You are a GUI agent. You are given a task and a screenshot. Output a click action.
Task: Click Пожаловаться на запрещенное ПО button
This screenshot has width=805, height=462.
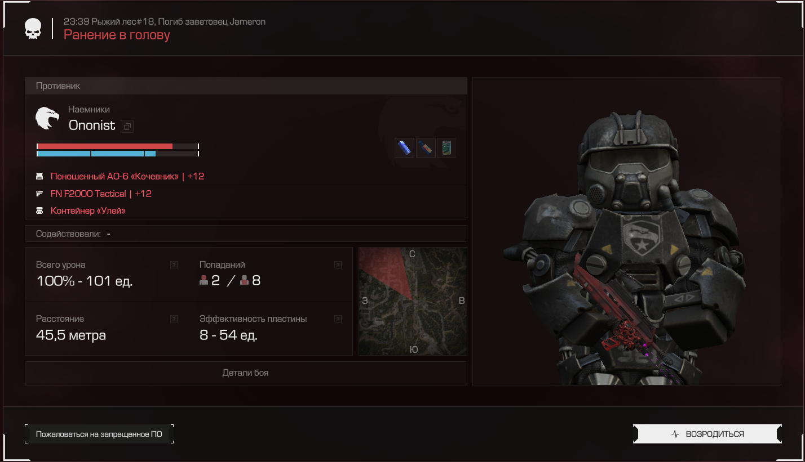pos(99,434)
